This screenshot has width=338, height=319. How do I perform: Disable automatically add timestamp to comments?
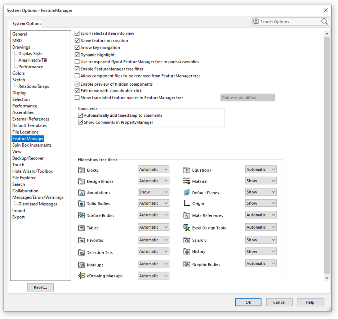pyautogui.click(x=81, y=115)
